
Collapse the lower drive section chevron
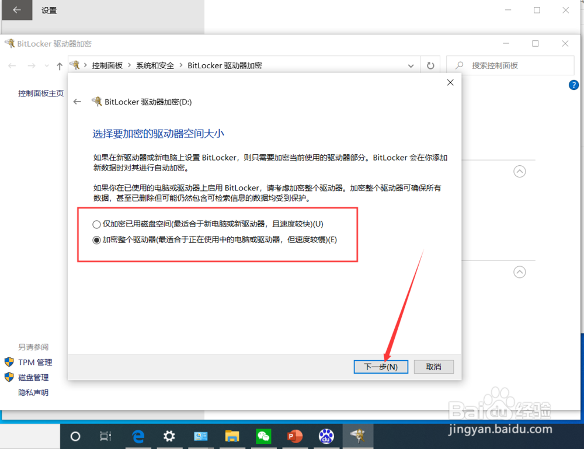click(520, 272)
